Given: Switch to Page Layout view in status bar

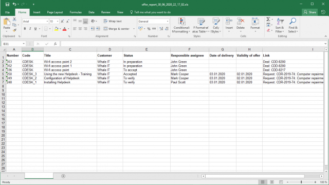Looking at the screenshot, I should tap(272, 182).
